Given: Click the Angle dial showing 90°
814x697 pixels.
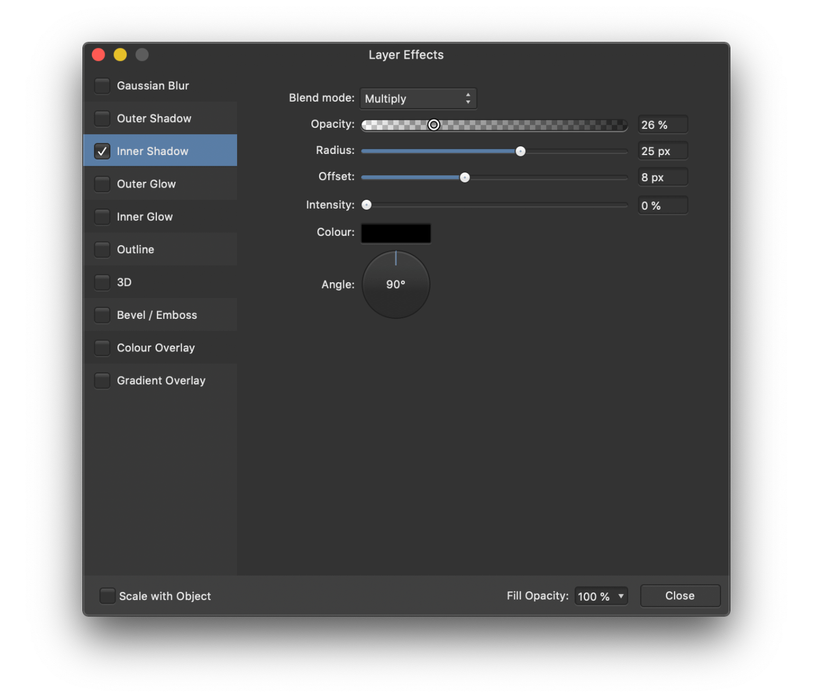Looking at the screenshot, I should 396,285.
